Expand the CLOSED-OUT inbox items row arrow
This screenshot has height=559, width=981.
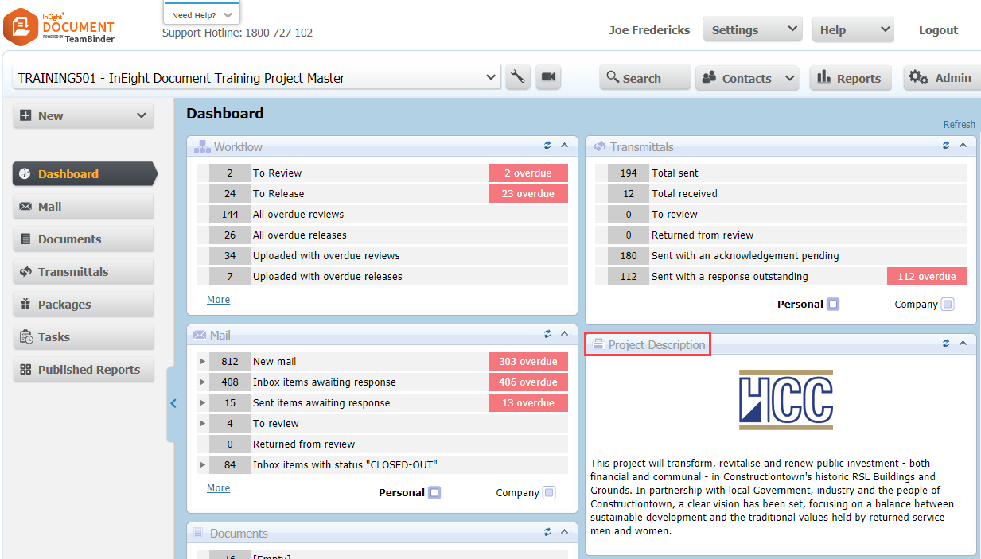coord(203,465)
